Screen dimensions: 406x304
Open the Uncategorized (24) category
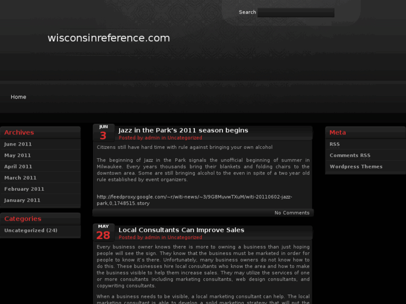[31, 230]
